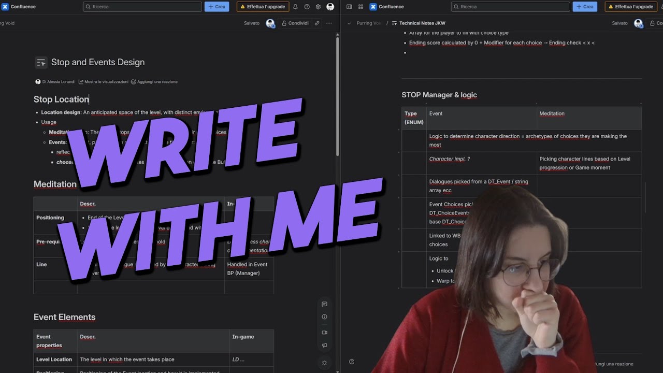This screenshot has width=663, height=373.
Task: Open page info icon in floating toolbar
Action: click(324, 317)
